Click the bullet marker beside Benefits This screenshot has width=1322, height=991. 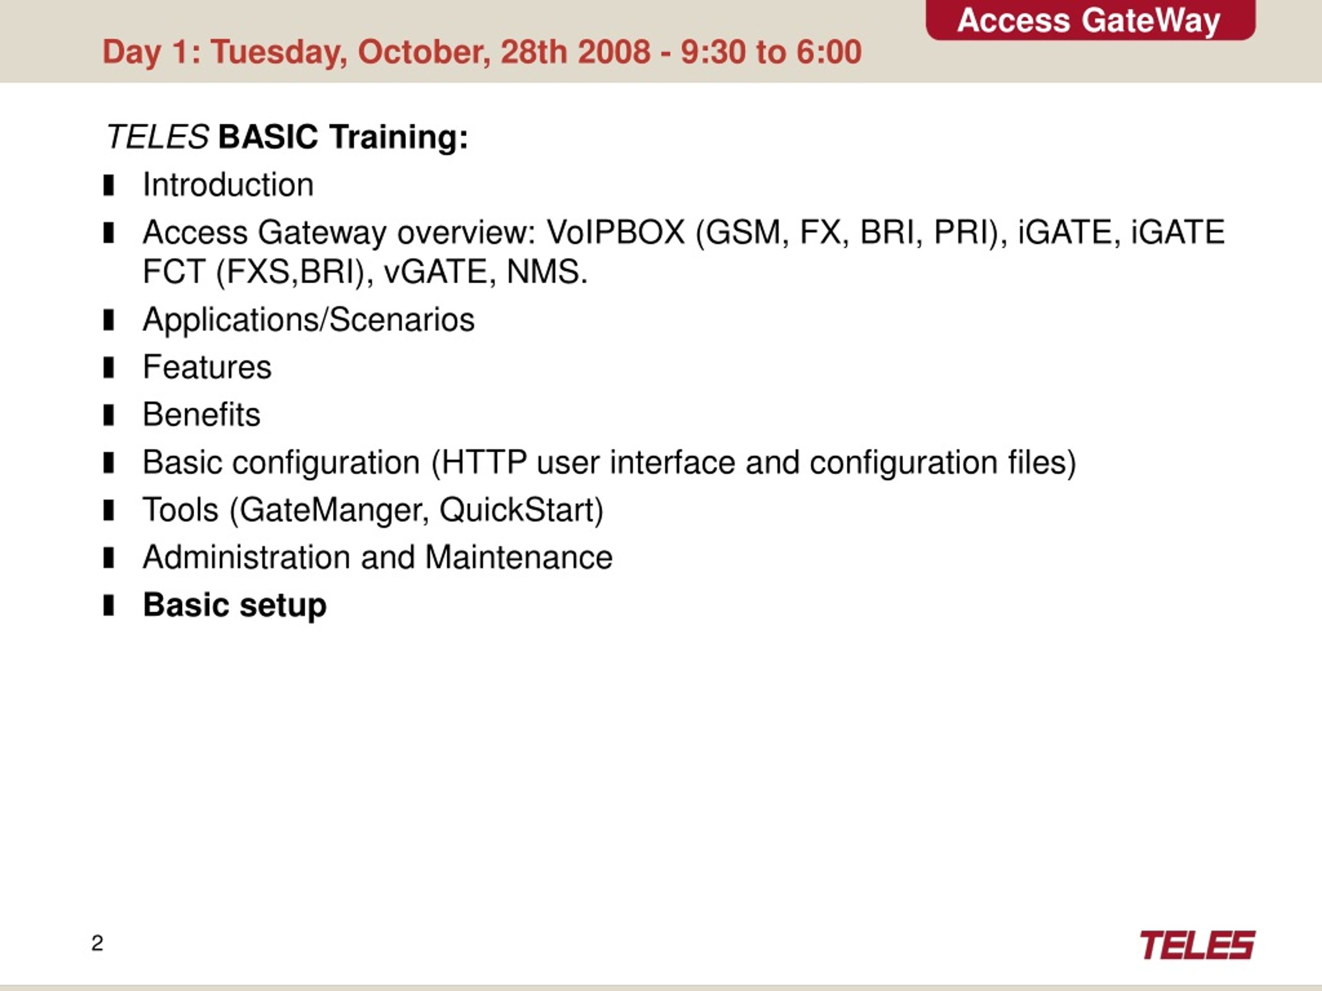(x=108, y=415)
